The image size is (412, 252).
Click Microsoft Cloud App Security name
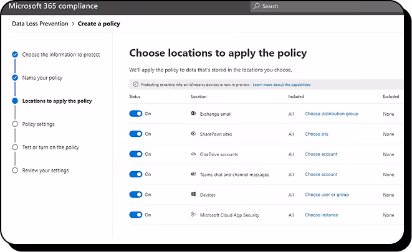pos(229,215)
